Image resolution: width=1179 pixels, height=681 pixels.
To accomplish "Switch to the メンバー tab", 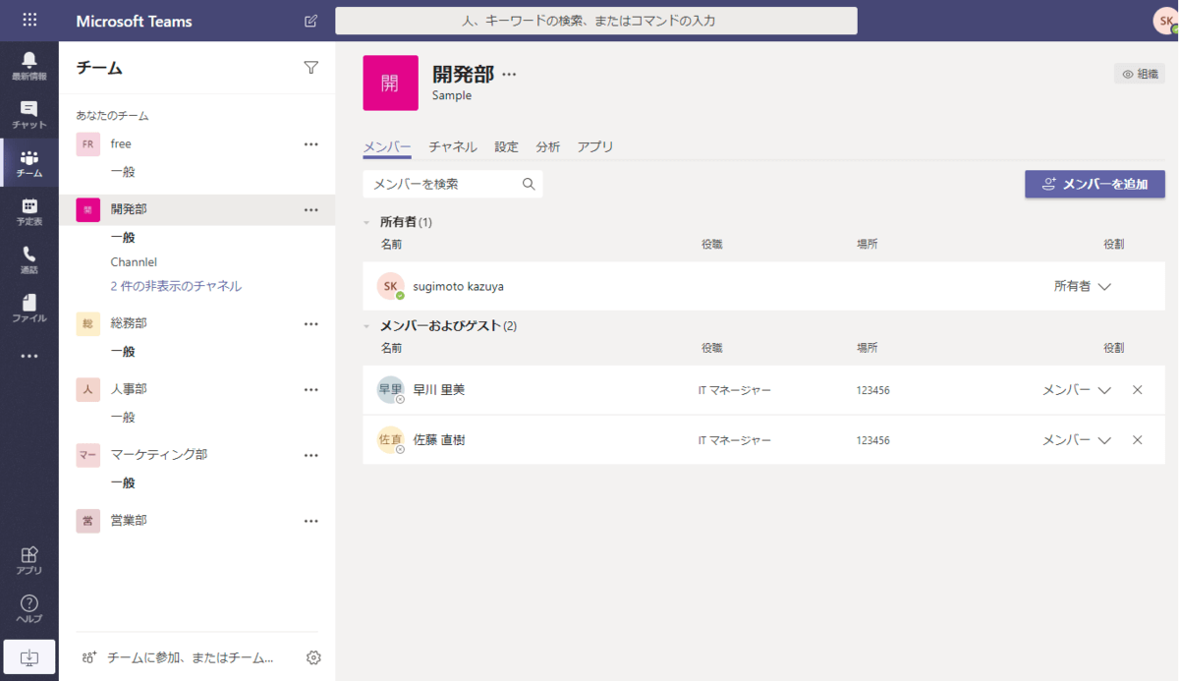I will click(387, 146).
